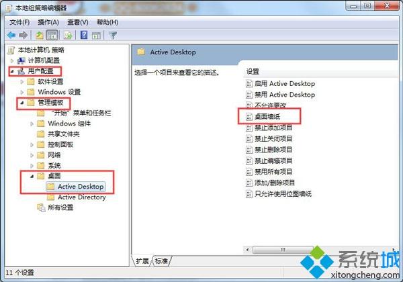Image resolution: width=403 pixels, height=282 pixels.
Task: Select the Active Directory folder
Action: coord(77,197)
